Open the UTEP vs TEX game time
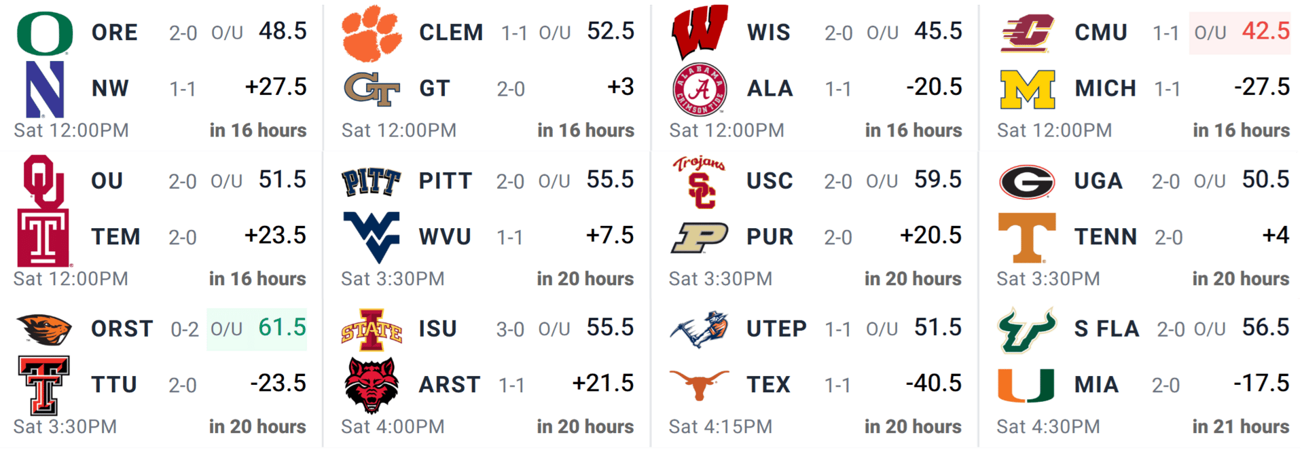The height and width of the screenshot is (450, 1304). point(720,426)
